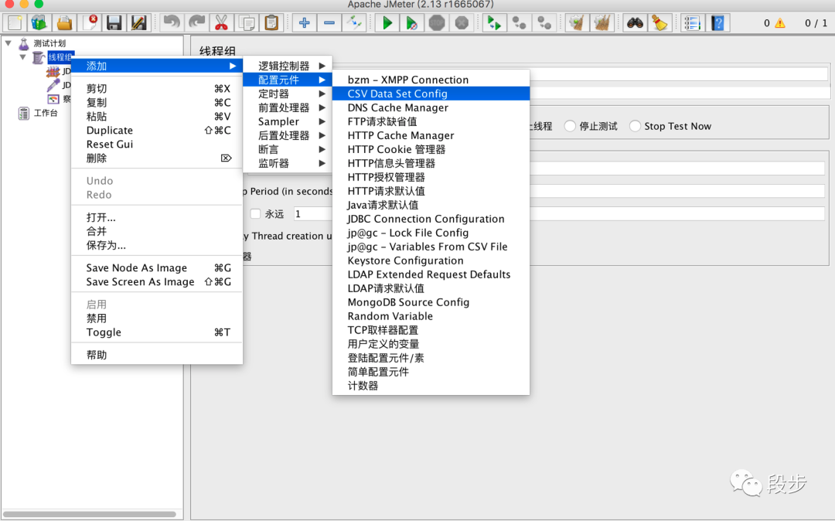The height and width of the screenshot is (521, 835).
Task: Click Start No Pauses icon
Action: (411, 23)
